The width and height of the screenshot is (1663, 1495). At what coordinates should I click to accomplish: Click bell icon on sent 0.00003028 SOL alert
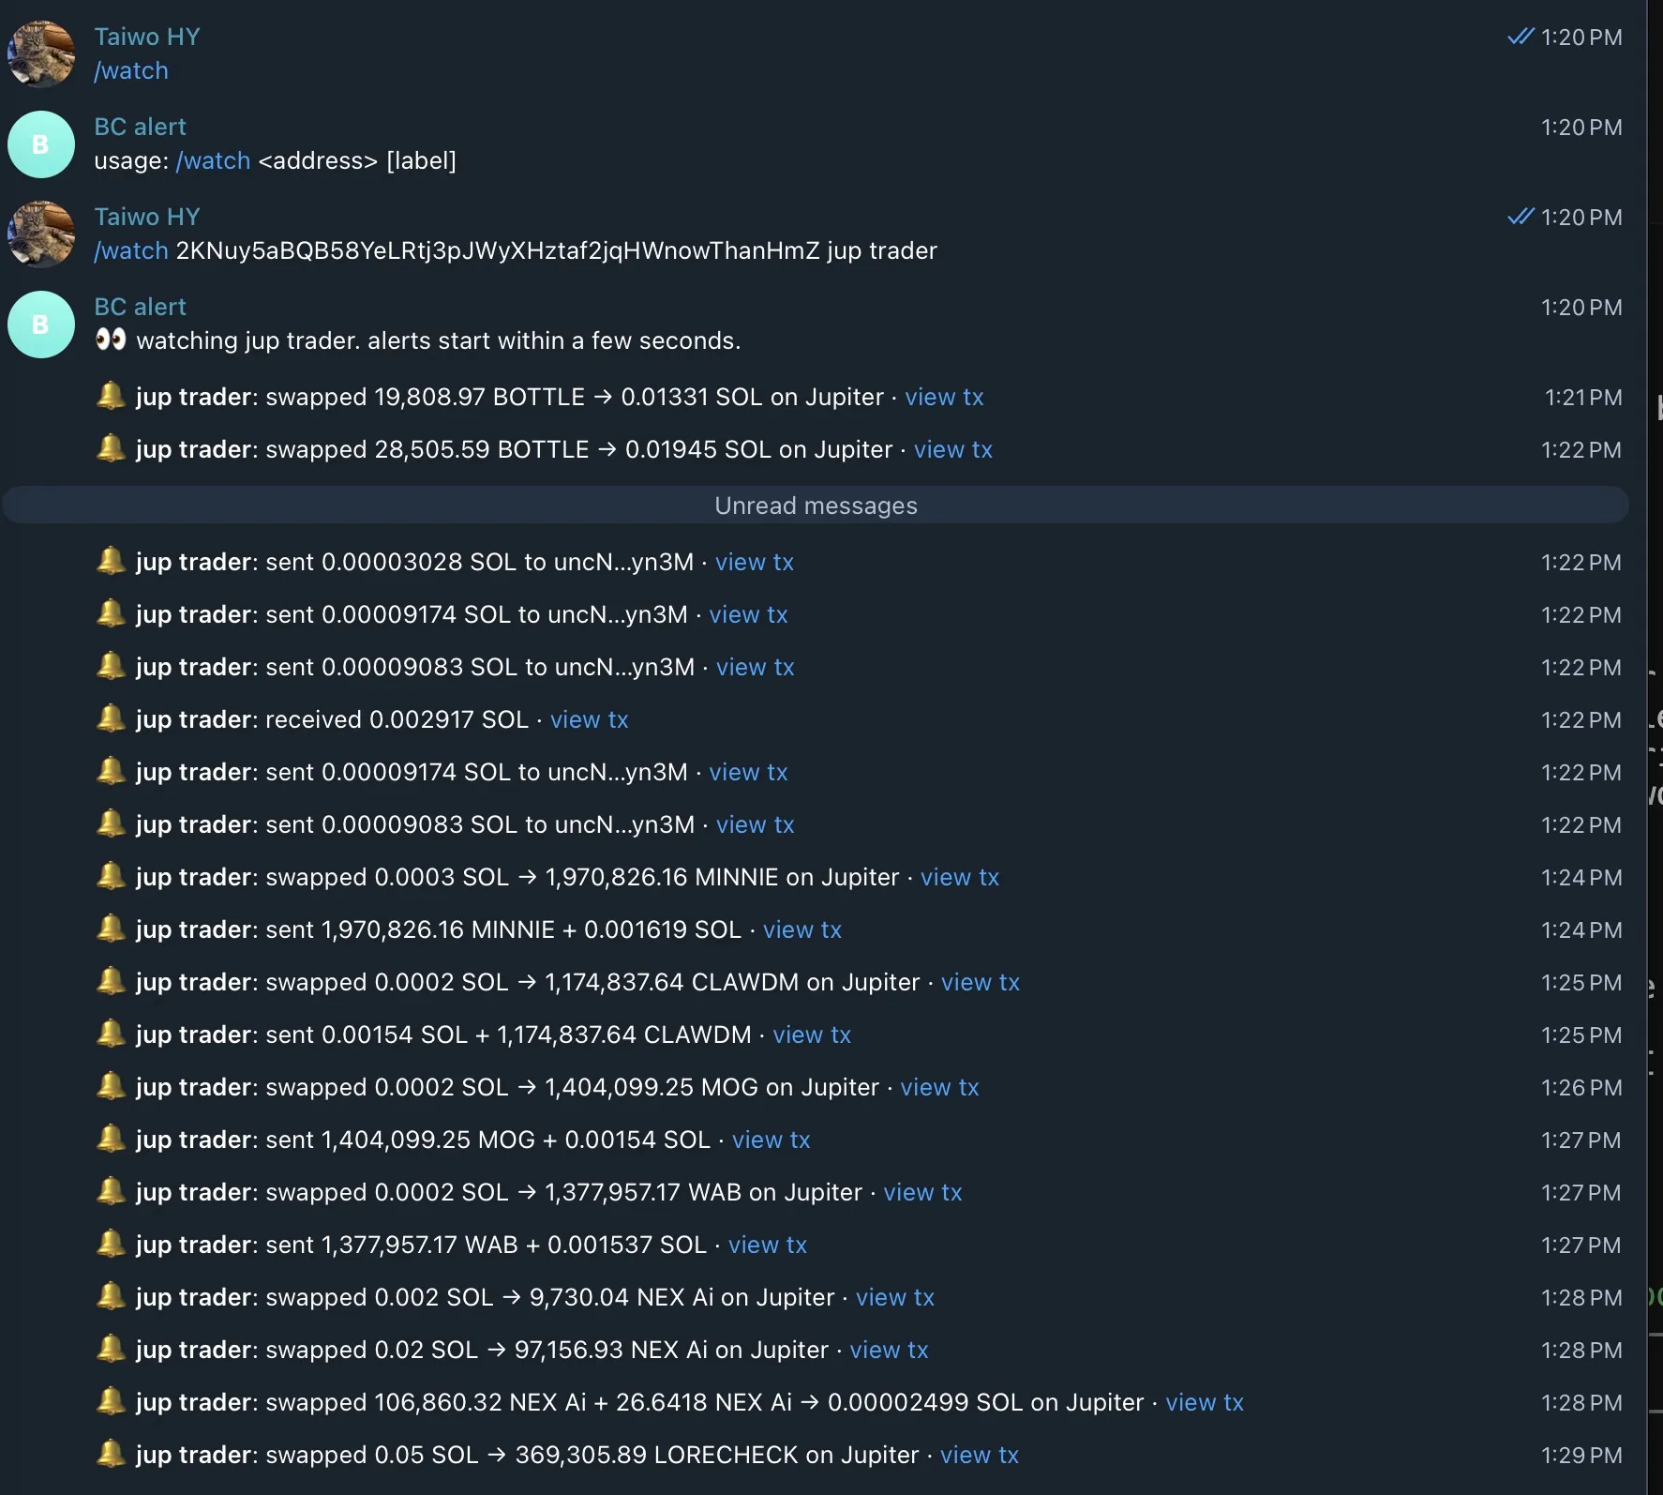pyautogui.click(x=111, y=561)
